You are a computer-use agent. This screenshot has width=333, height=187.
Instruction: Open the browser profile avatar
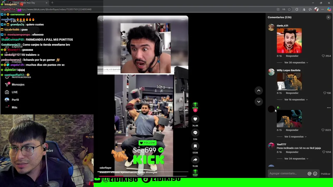click(316, 9)
